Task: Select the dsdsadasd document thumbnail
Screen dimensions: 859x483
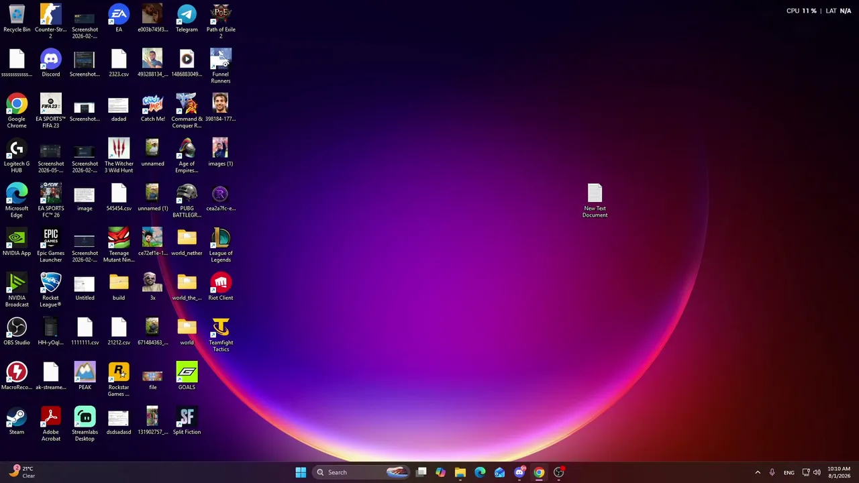Action: [x=119, y=422]
